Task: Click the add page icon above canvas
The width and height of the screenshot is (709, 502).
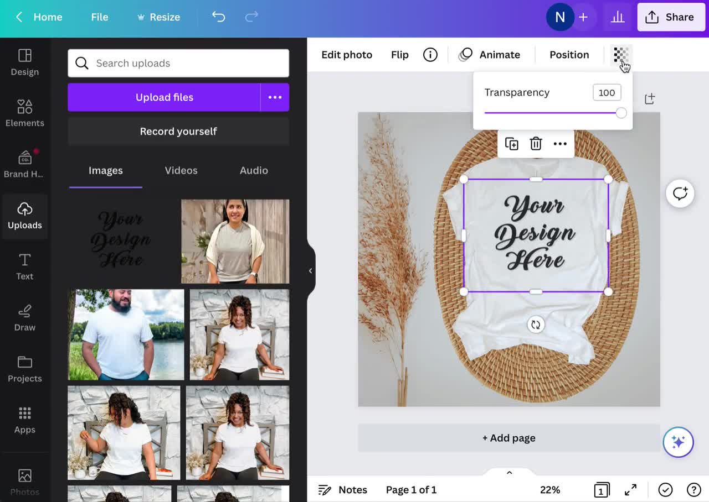Action: [x=650, y=99]
